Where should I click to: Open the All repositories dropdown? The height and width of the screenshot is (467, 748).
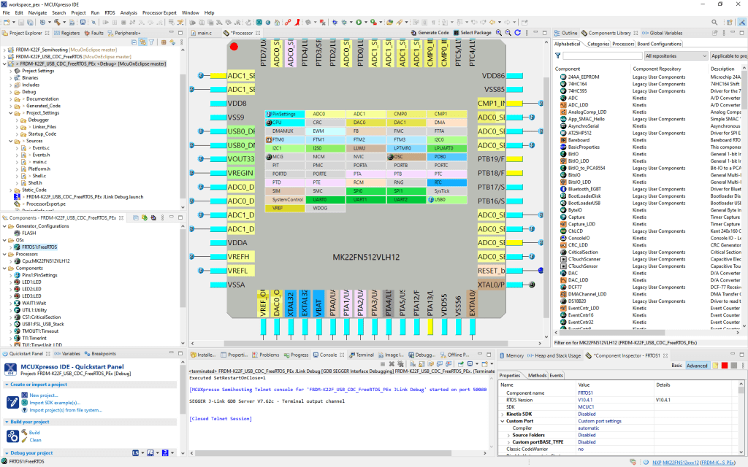tap(676, 56)
